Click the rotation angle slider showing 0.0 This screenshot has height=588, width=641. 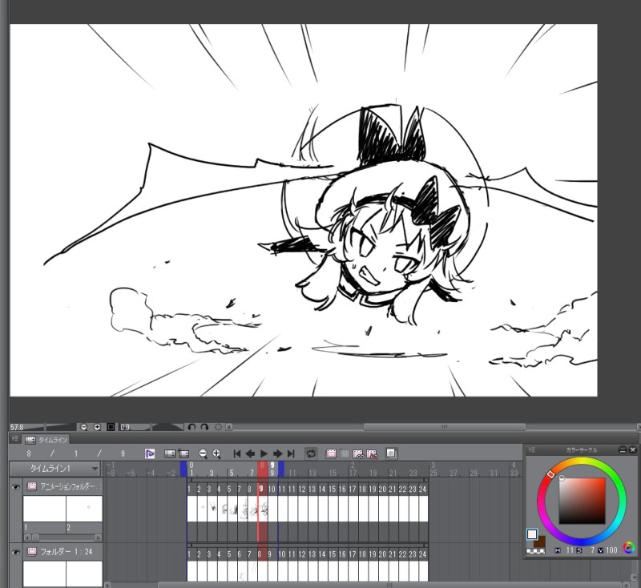click(151, 427)
